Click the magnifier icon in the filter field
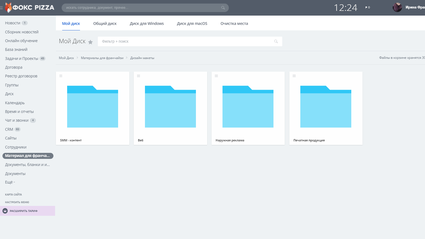The image size is (425, 239). 276,41
